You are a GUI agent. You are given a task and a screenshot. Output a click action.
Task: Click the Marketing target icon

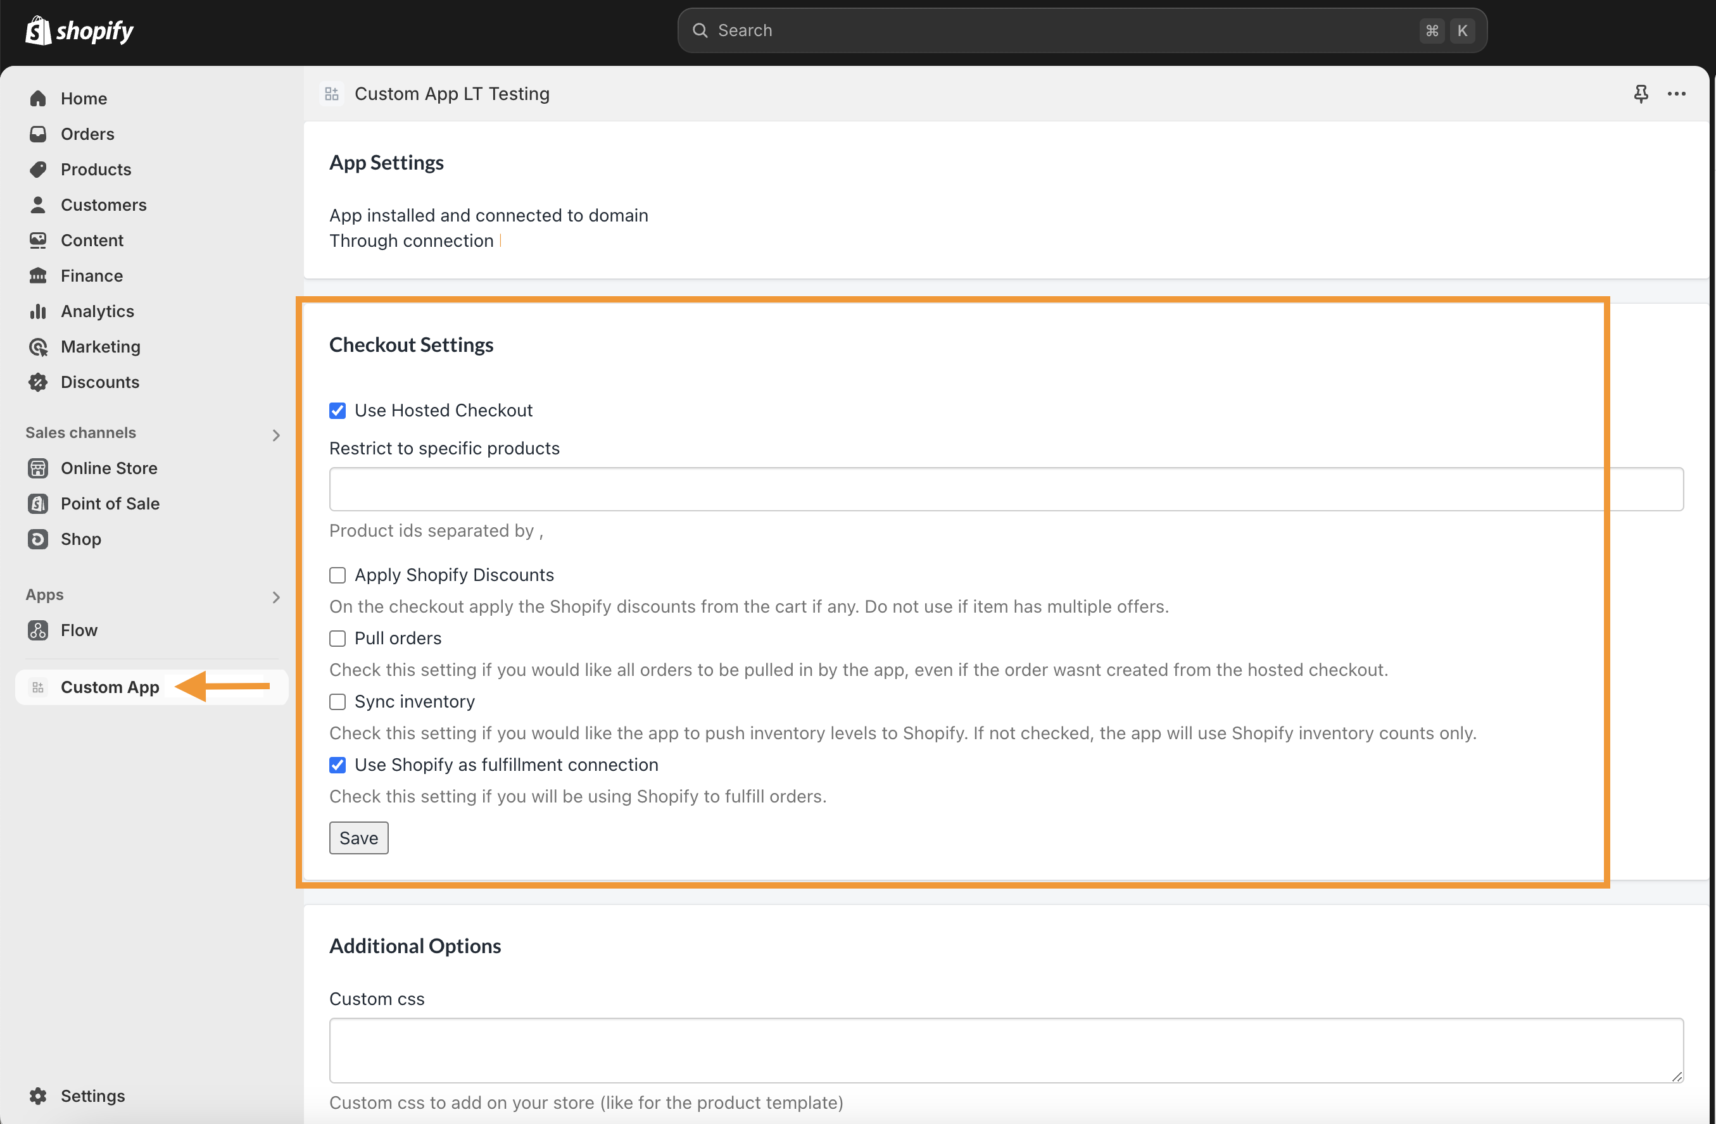pos(38,347)
